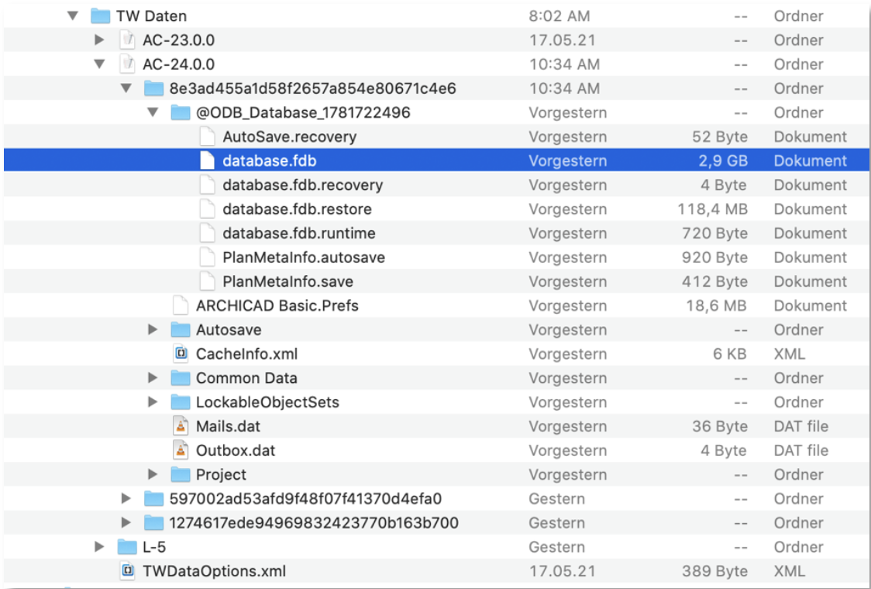The height and width of the screenshot is (589, 871).
Task: Click the ARCHICAD Basic.Prefs document icon
Action: coord(181,305)
